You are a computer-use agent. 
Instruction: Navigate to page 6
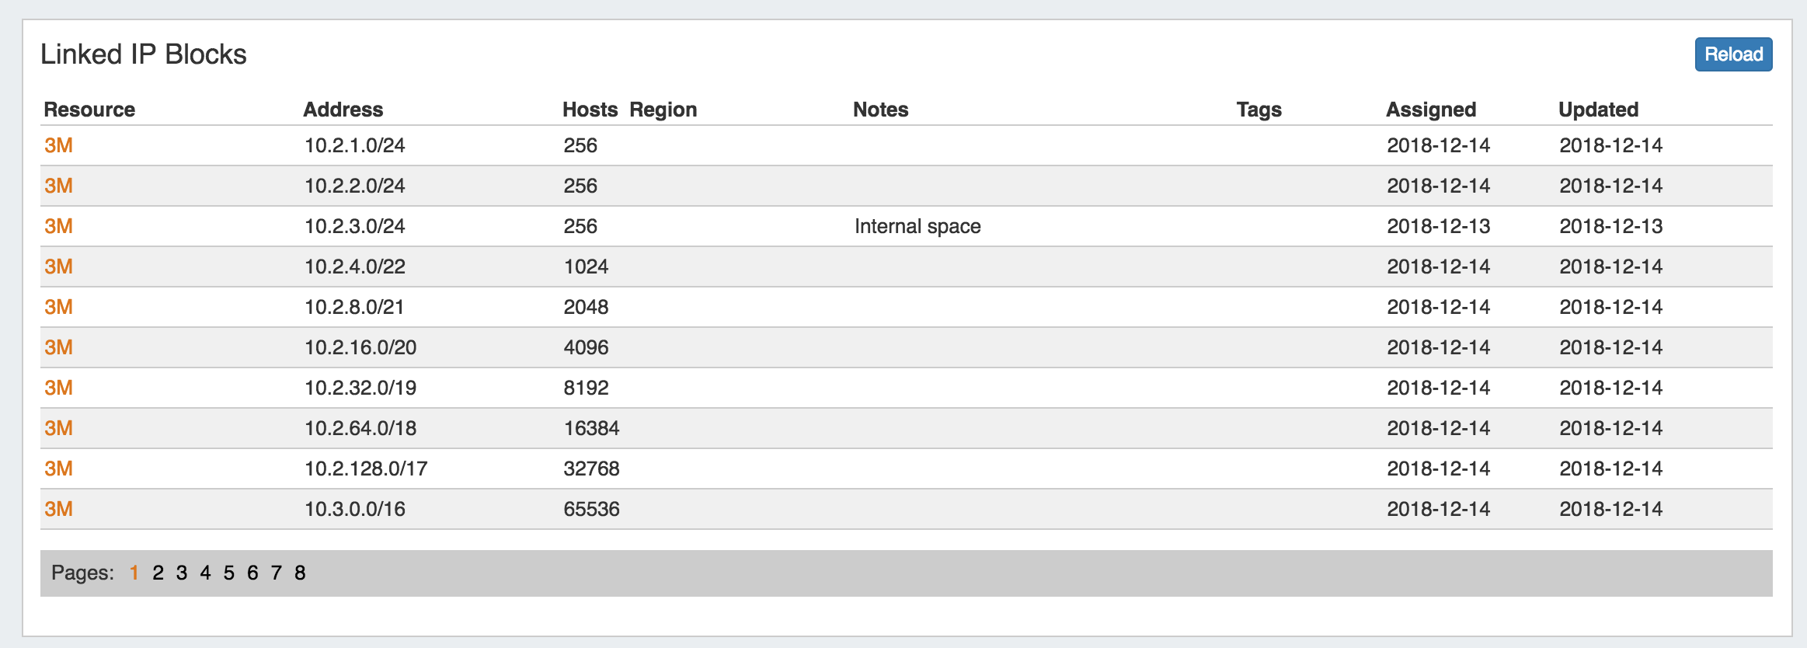click(252, 573)
